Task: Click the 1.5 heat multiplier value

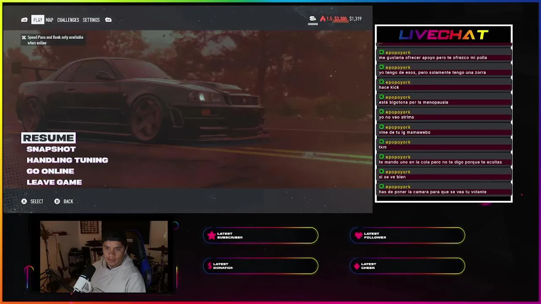Action: pyautogui.click(x=329, y=19)
